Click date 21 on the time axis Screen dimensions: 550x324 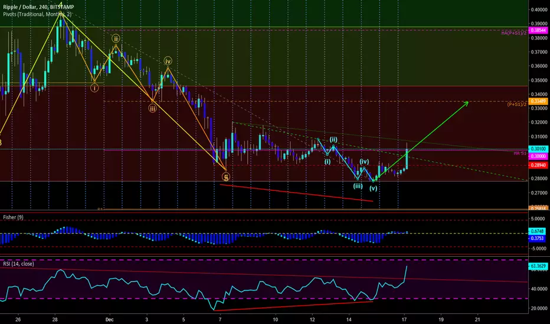pos(477,319)
